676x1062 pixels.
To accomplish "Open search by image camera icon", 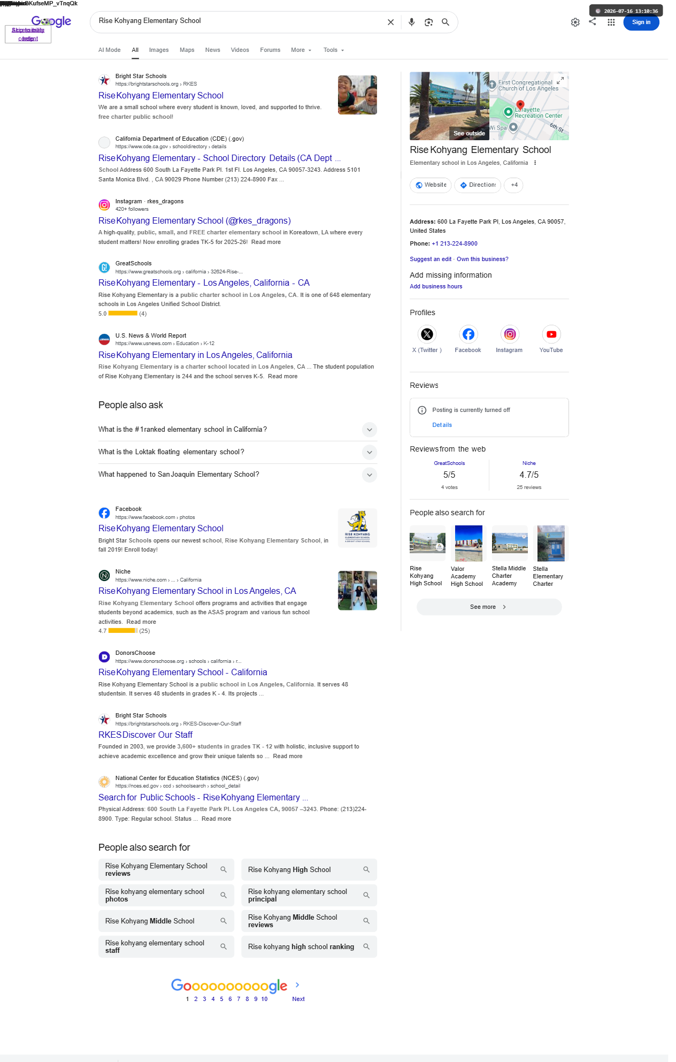I will coord(428,22).
